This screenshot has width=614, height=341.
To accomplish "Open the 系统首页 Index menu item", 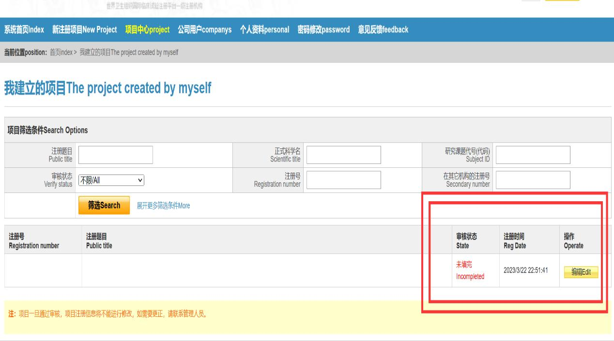I will click(24, 30).
